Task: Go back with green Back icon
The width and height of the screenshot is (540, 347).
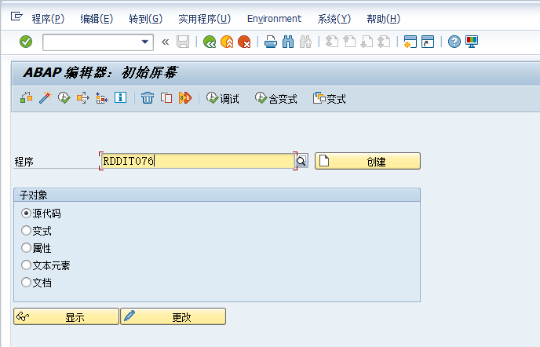Action: click(210, 42)
